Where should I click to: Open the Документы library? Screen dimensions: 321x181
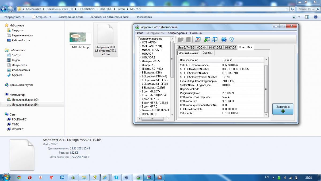point(19,65)
